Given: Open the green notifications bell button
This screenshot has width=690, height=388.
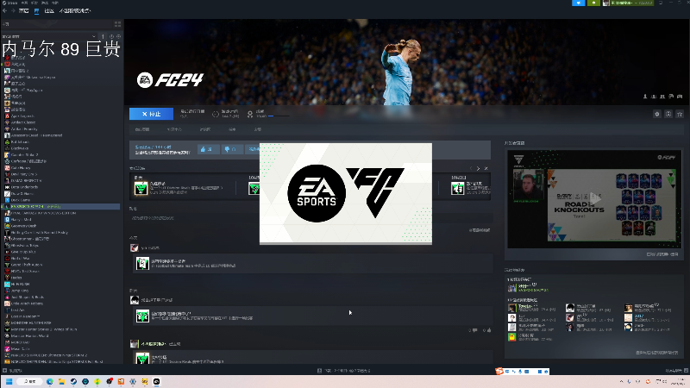Looking at the screenshot, I should [593, 3].
